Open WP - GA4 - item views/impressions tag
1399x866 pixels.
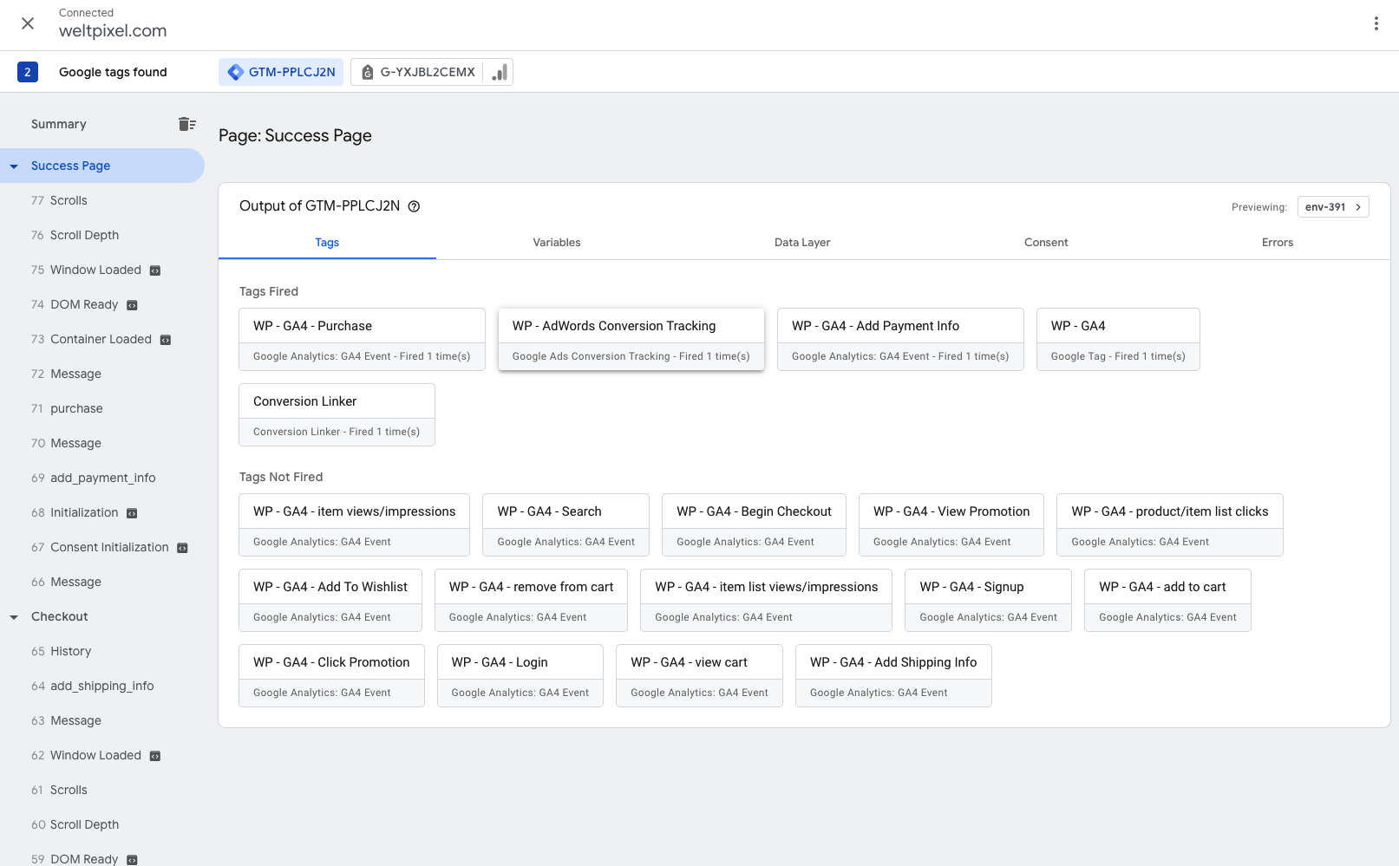tap(354, 524)
